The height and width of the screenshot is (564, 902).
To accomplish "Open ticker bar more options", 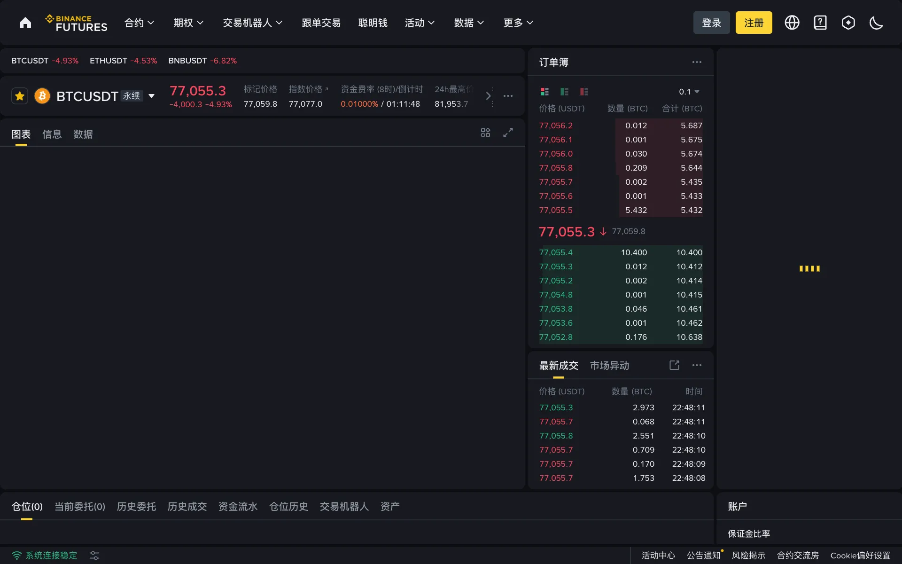I will [508, 96].
